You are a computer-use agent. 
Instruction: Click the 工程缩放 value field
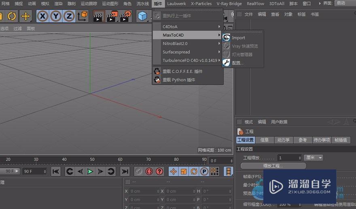click(289, 158)
